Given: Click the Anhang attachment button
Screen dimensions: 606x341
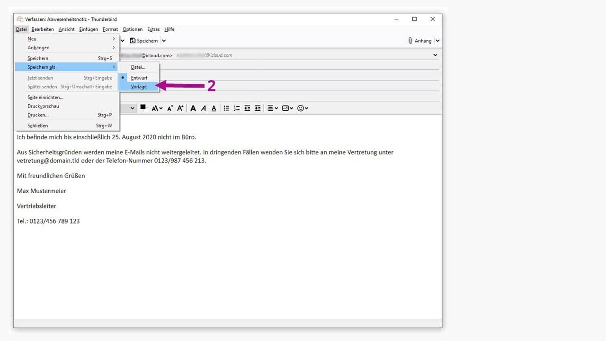Looking at the screenshot, I should pyautogui.click(x=420, y=41).
